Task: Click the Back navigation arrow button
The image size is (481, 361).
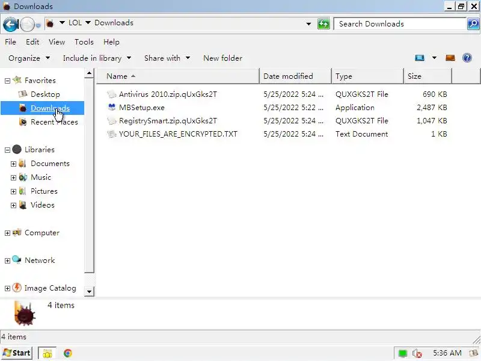Action: click(10, 24)
